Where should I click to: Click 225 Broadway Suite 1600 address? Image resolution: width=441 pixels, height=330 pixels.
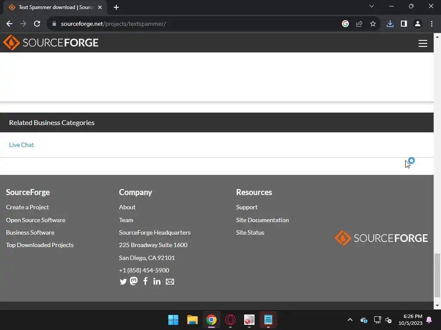point(153,245)
